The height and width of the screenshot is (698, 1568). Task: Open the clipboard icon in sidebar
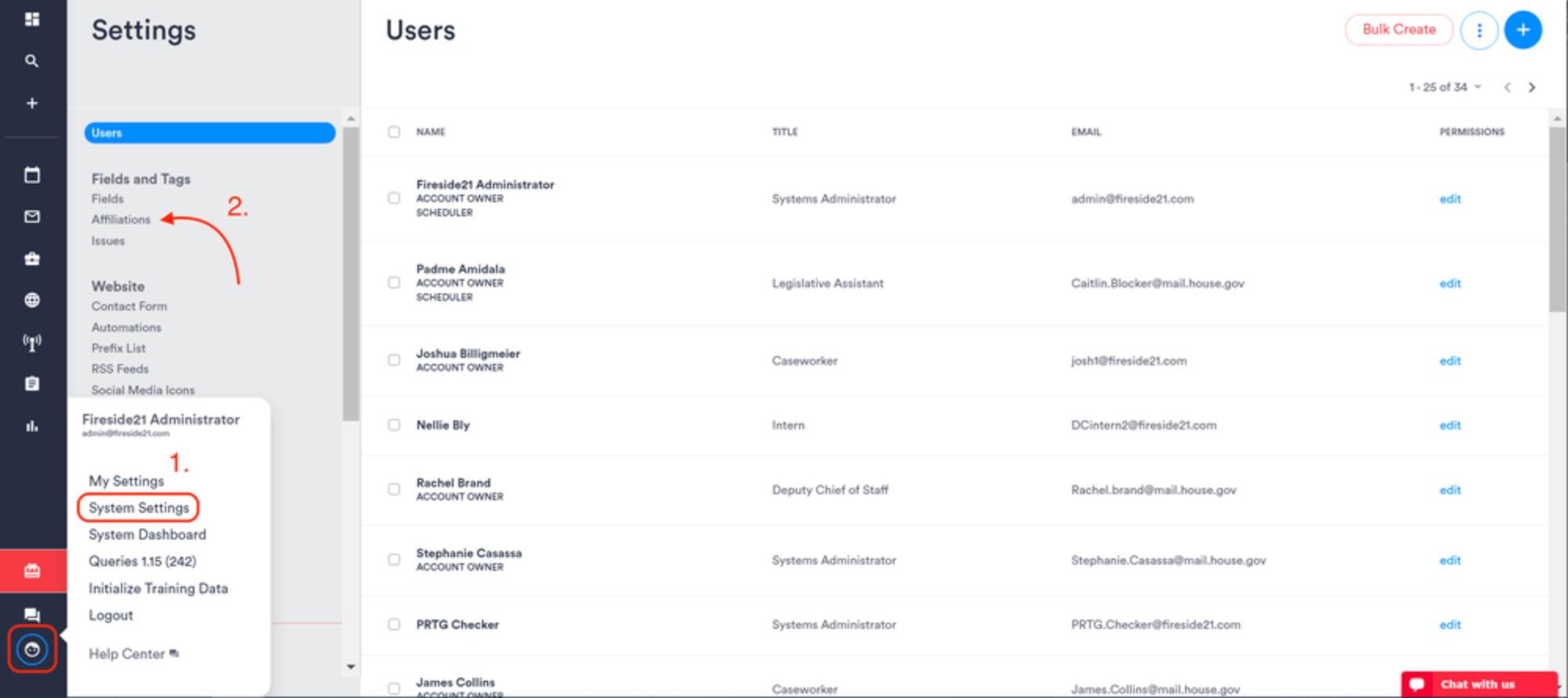click(32, 384)
